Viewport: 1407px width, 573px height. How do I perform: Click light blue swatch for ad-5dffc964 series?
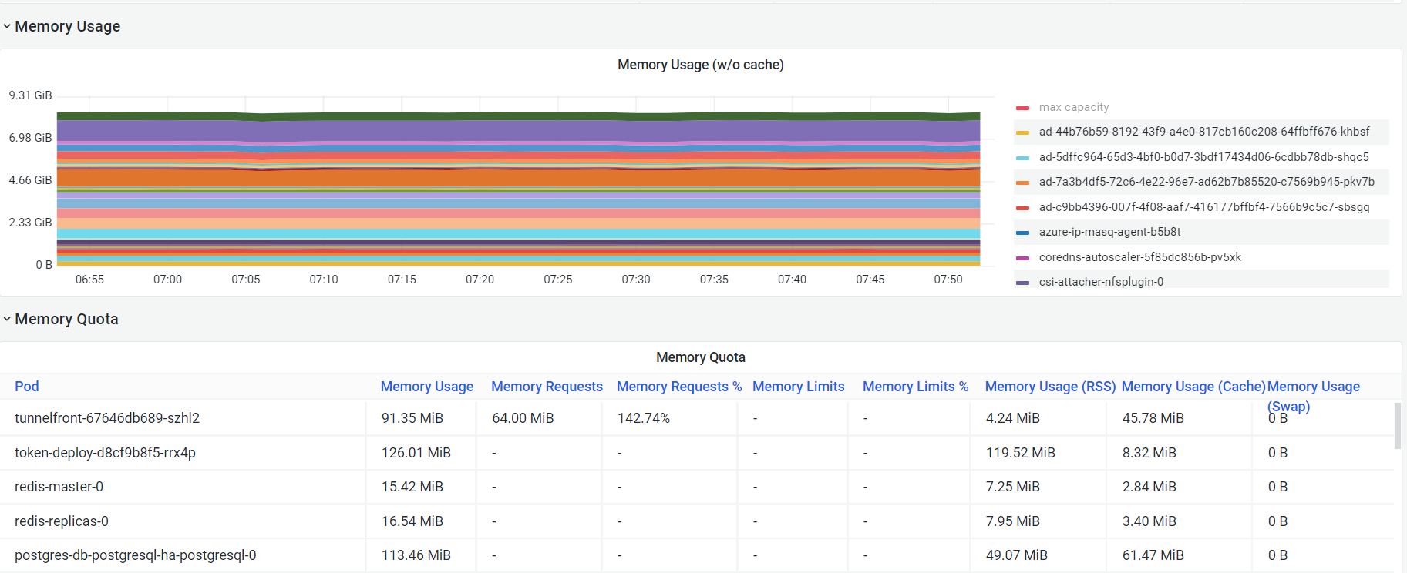click(1023, 158)
